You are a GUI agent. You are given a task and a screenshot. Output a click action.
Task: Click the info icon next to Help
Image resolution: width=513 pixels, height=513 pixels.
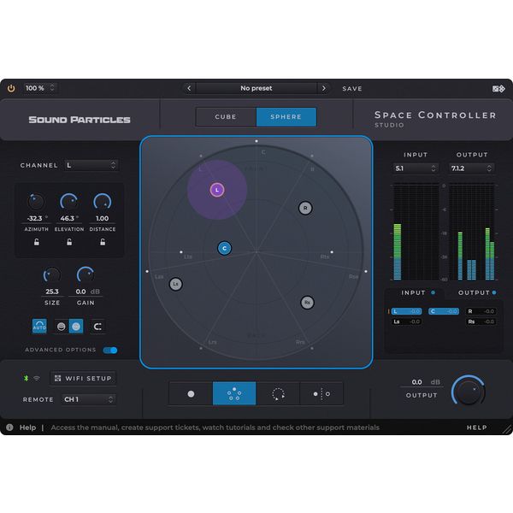[x=9, y=427]
